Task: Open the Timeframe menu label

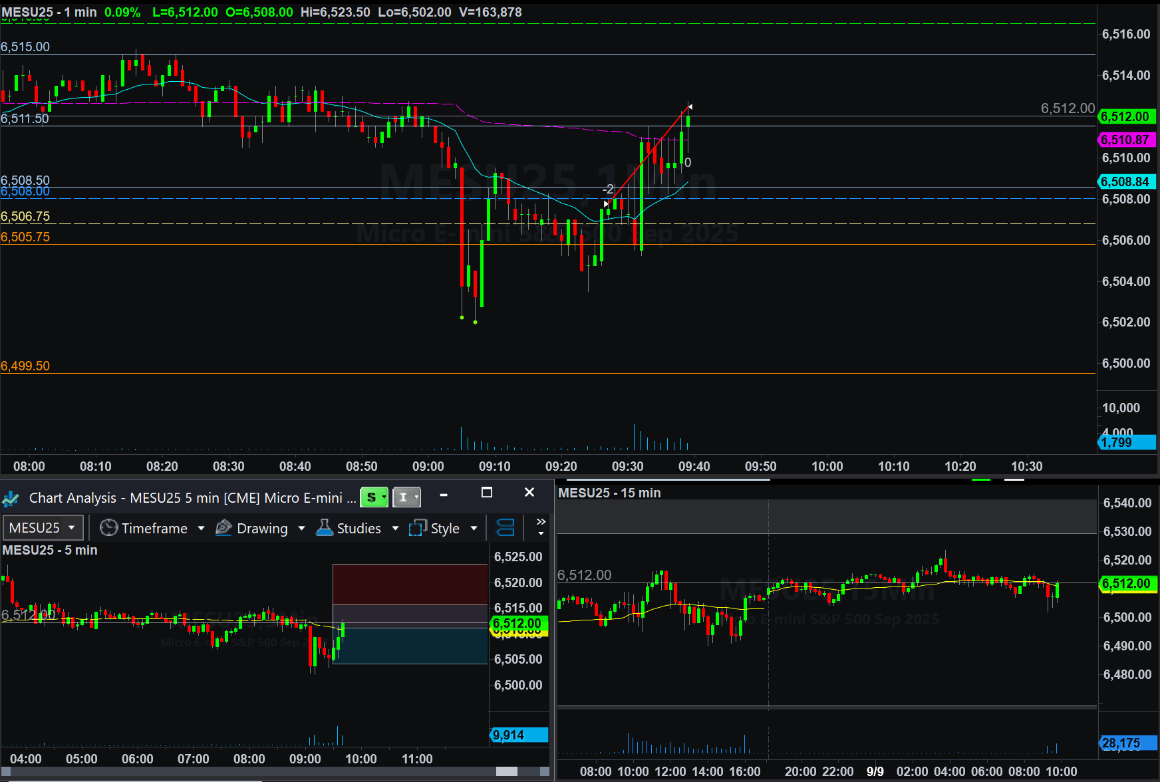Action: pyautogui.click(x=154, y=528)
